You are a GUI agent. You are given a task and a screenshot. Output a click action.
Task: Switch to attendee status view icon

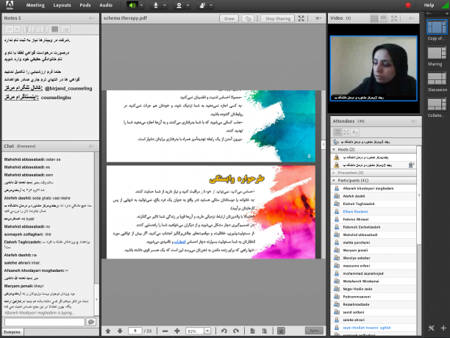(x=355, y=132)
